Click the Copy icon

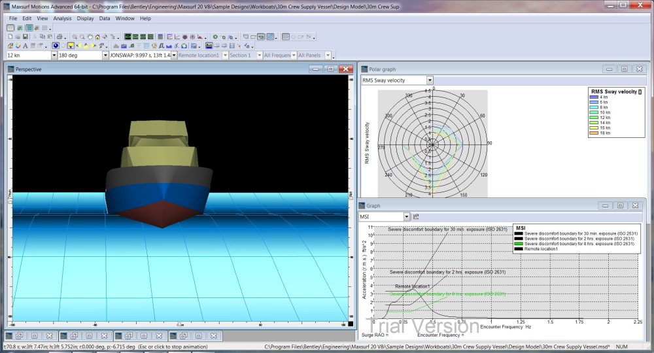click(42, 37)
